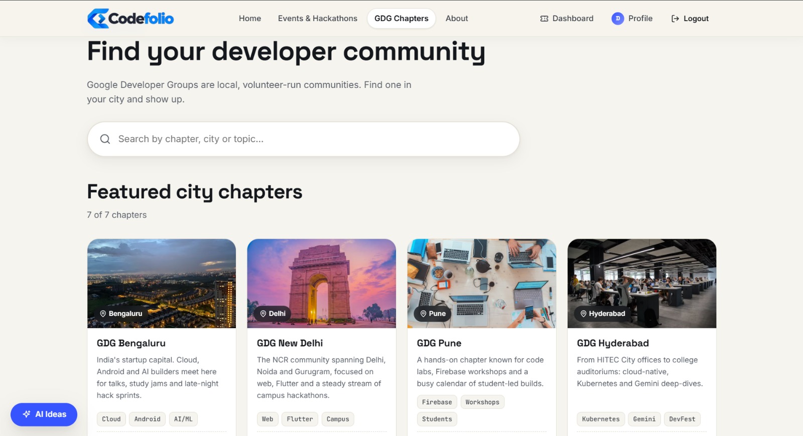Image resolution: width=803 pixels, height=436 pixels.
Task: Select the Firebase tag
Action: click(437, 402)
